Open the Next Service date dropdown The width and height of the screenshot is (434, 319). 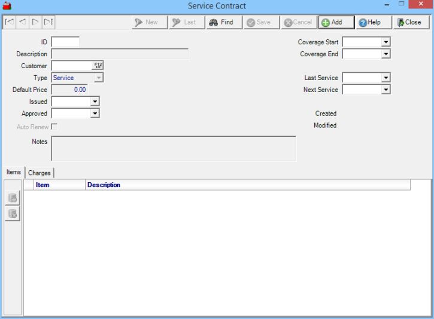(x=386, y=90)
